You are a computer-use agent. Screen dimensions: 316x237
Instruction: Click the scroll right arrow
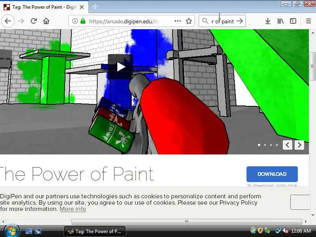tap(306, 222)
